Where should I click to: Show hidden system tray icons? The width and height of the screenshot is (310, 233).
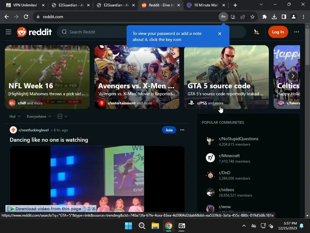tap(244, 226)
